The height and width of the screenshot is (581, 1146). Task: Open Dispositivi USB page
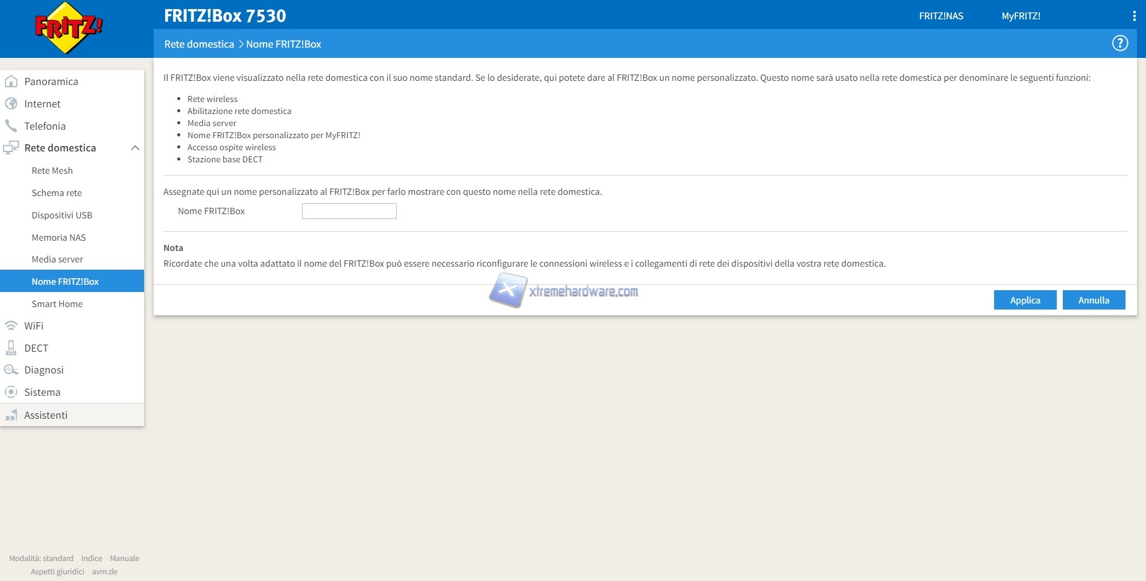(61, 215)
